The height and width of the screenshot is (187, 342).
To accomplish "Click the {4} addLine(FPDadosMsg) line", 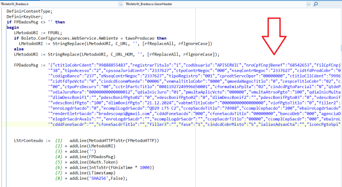I will [x=85, y=157].
